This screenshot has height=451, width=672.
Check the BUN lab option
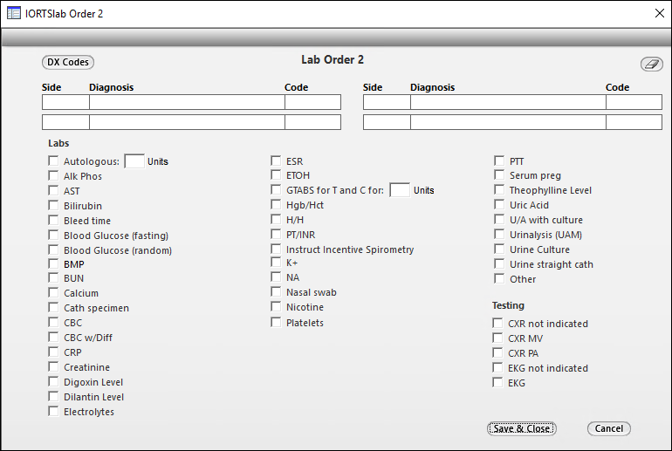[x=53, y=278]
